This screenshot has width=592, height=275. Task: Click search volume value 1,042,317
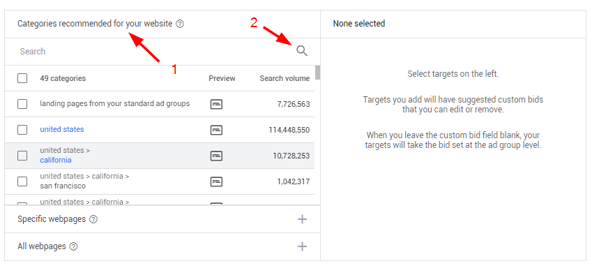point(294,181)
